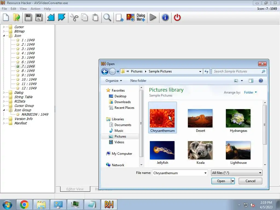Click the Compile script play icon
Image resolution: width=280 pixels, height=210 pixels.
pyautogui.click(x=153, y=17)
